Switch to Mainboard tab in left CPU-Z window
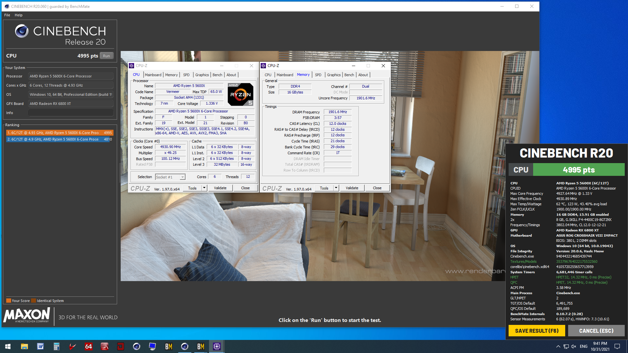Viewport: 628px width, 353px height. [153, 75]
